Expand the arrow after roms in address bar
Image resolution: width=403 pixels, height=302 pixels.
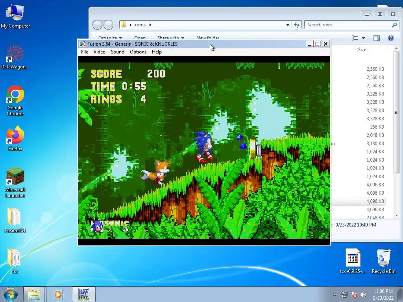pos(150,25)
